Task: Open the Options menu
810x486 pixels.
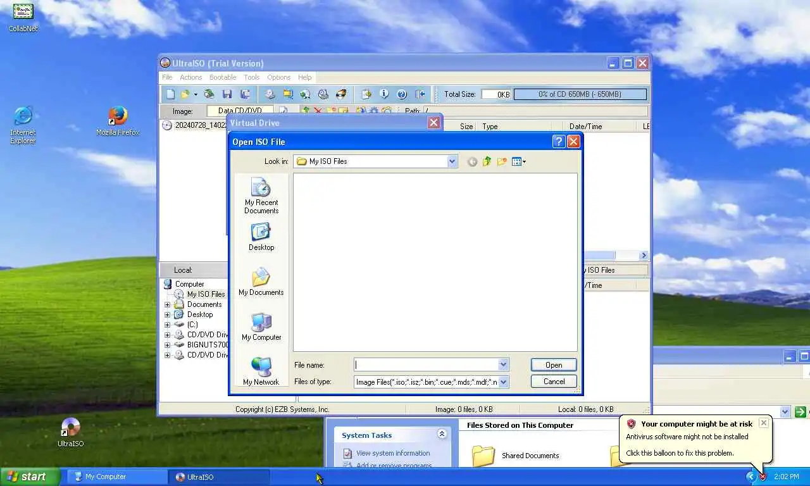Action: pyautogui.click(x=278, y=77)
